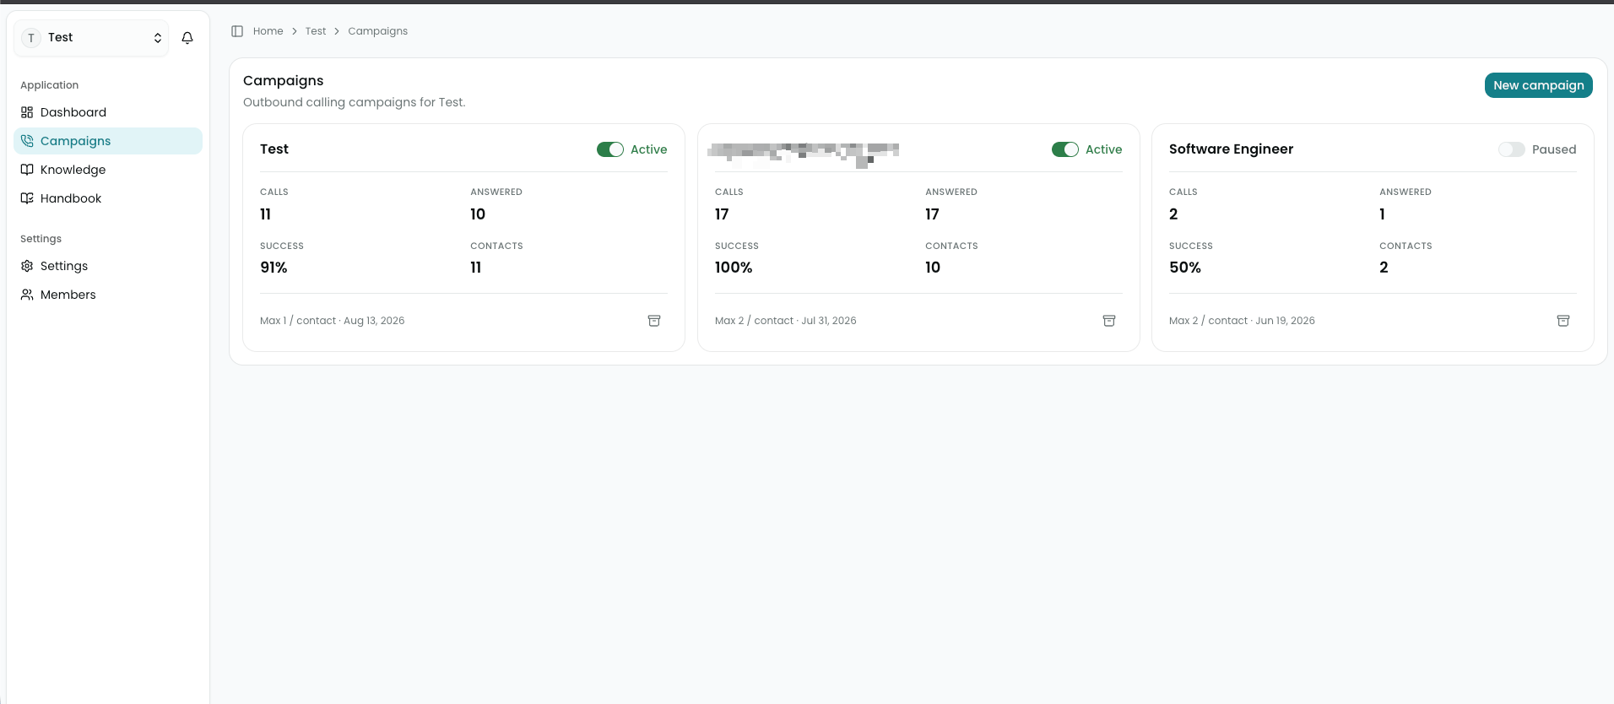Screen dimensions: 1614x704
Task: Toggle the sidebar panel icon
Action: tap(237, 31)
